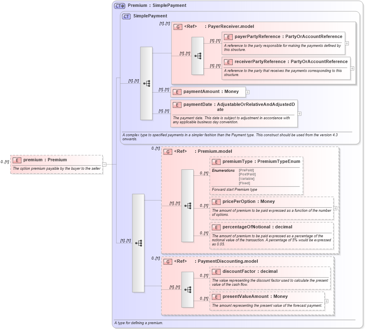Select the G icon on Premium.model reference

pos(167,152)
